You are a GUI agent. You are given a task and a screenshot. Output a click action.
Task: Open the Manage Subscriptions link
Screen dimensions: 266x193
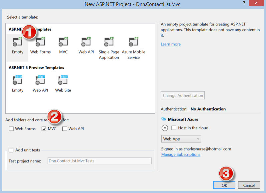[181, 154]
